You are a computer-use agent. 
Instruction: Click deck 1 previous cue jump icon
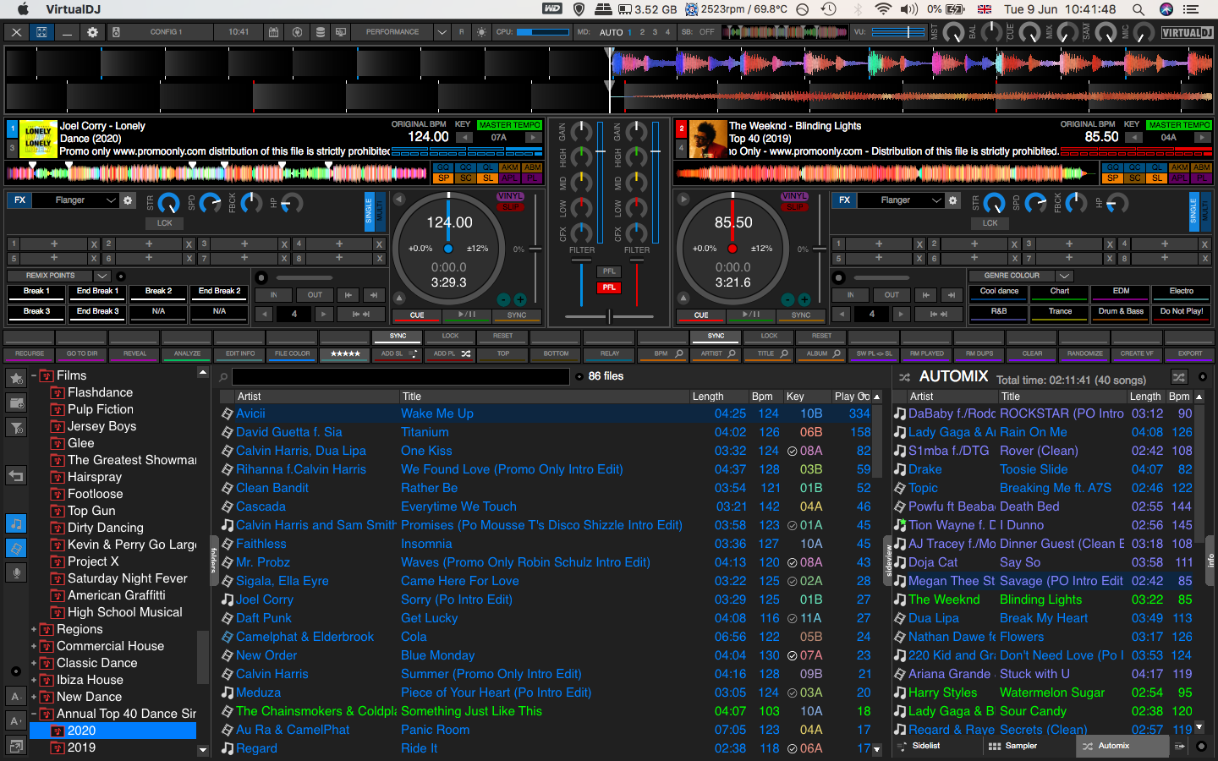(x=348, y=295)
